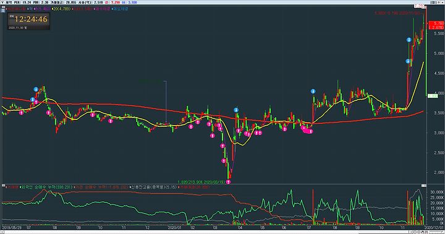Click the 2,500 price axis label
445x234 pixels.
439,153
